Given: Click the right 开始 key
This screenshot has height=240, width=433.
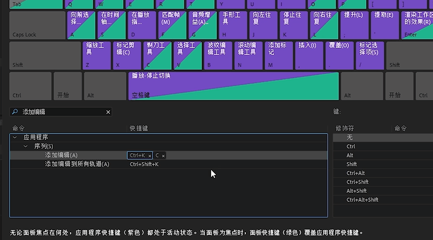Looking at the screenshot, I should (x=399, y=86).
